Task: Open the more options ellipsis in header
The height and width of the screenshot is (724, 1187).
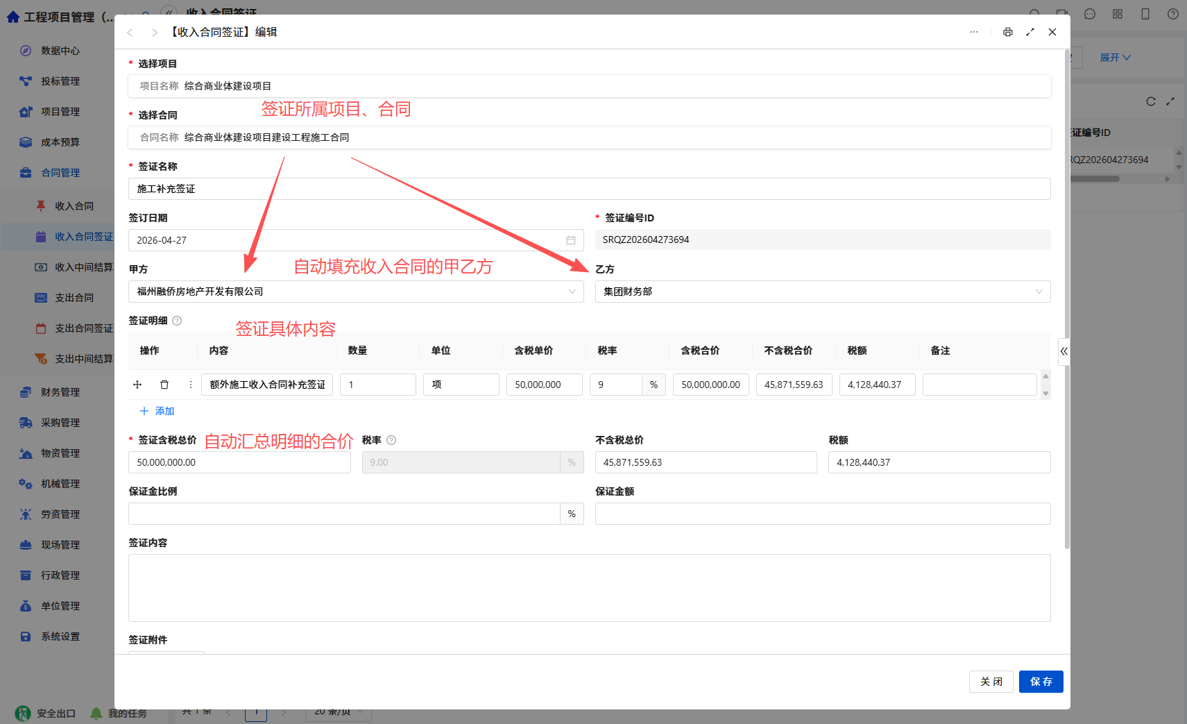Action: 974,32
